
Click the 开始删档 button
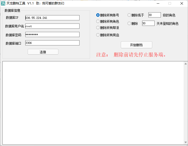(x=136, y=45)
